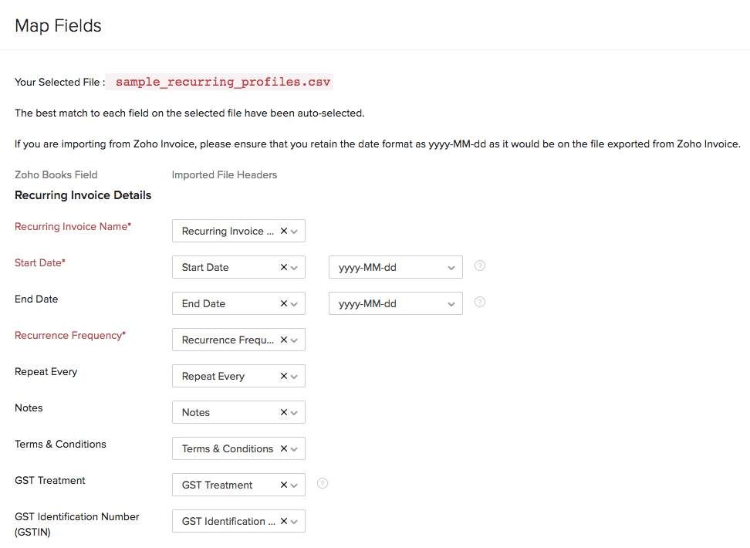Screen dimensions: 750x548
Task: Show help for End Date format
Action: tap(480, 302)
